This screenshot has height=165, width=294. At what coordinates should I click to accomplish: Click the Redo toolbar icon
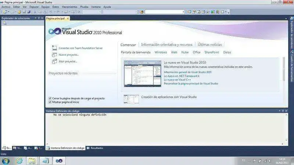(x=58, y=12)
